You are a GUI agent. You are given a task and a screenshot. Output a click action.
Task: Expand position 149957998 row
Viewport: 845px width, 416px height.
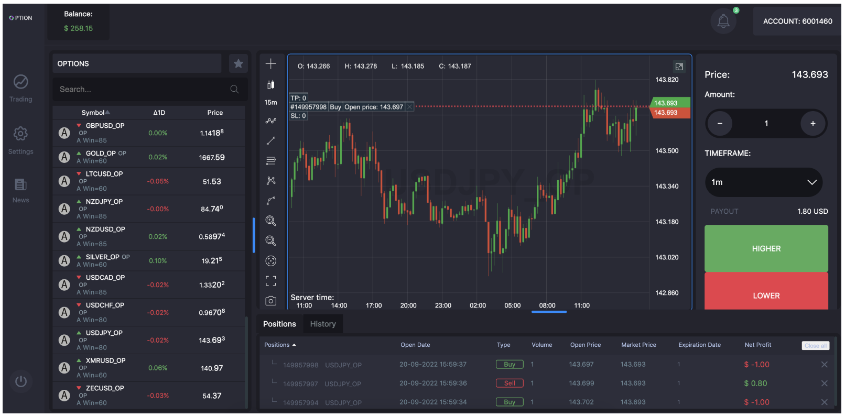point(274,363)
